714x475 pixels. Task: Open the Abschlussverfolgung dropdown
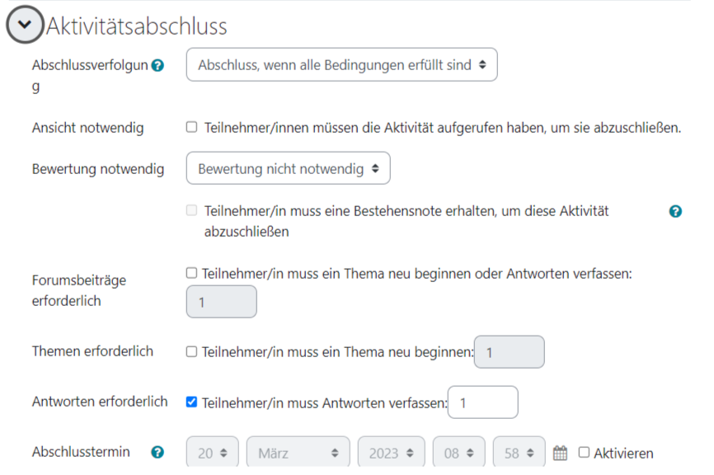click(x=341, y=64)
